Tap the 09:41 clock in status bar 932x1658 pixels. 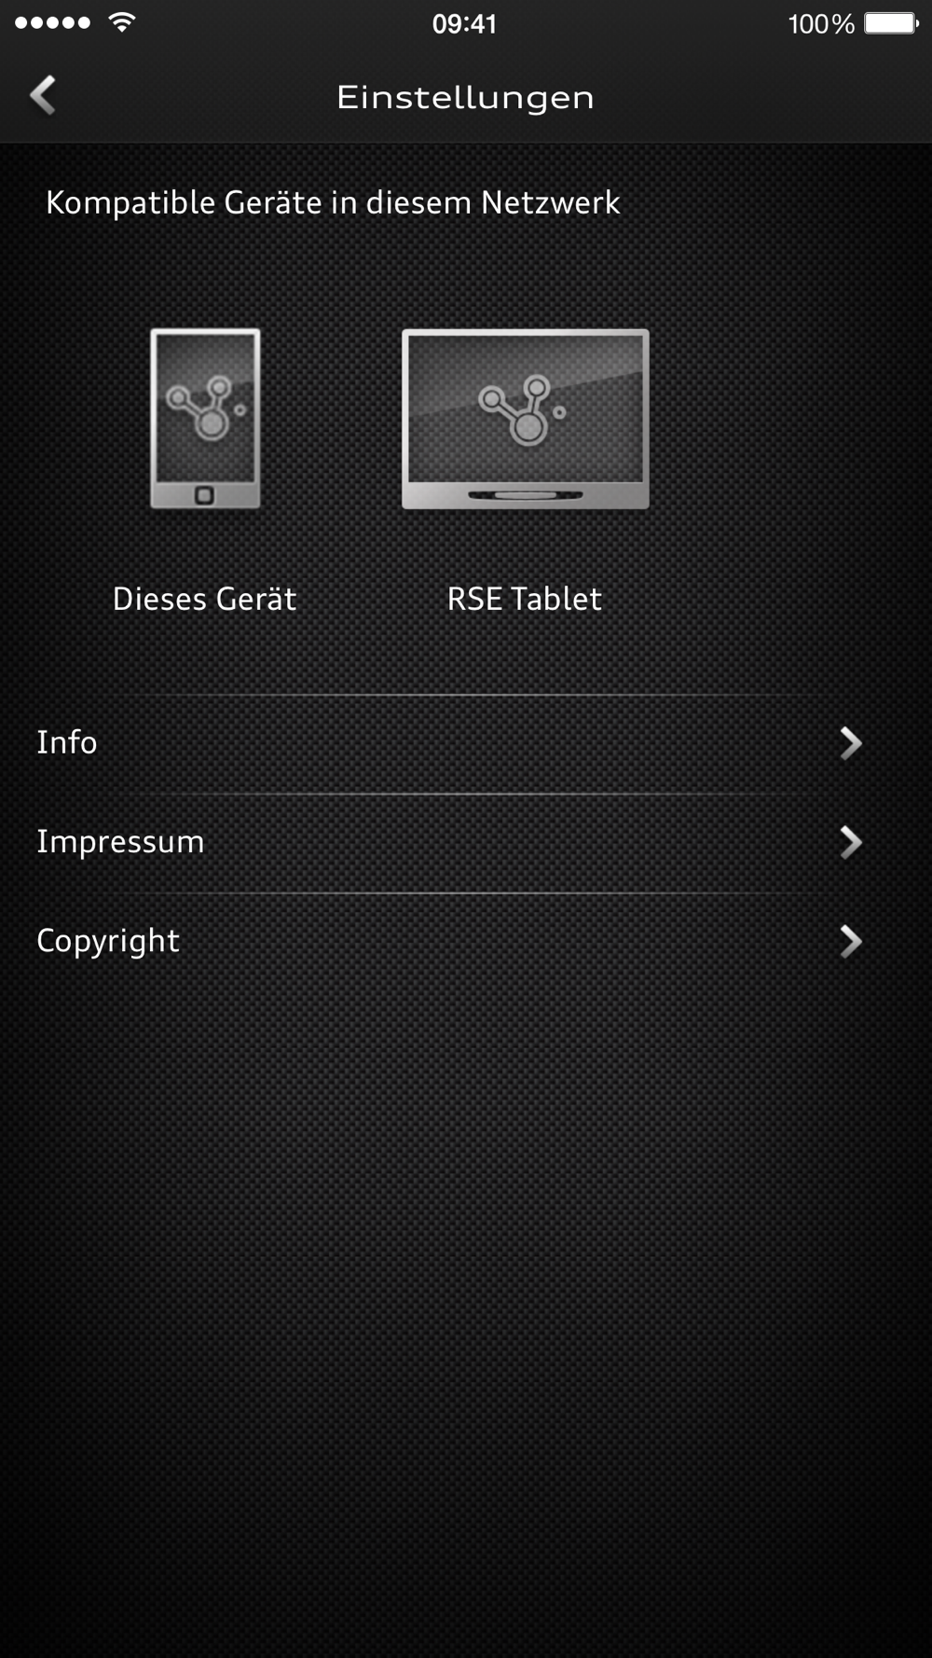464,23
